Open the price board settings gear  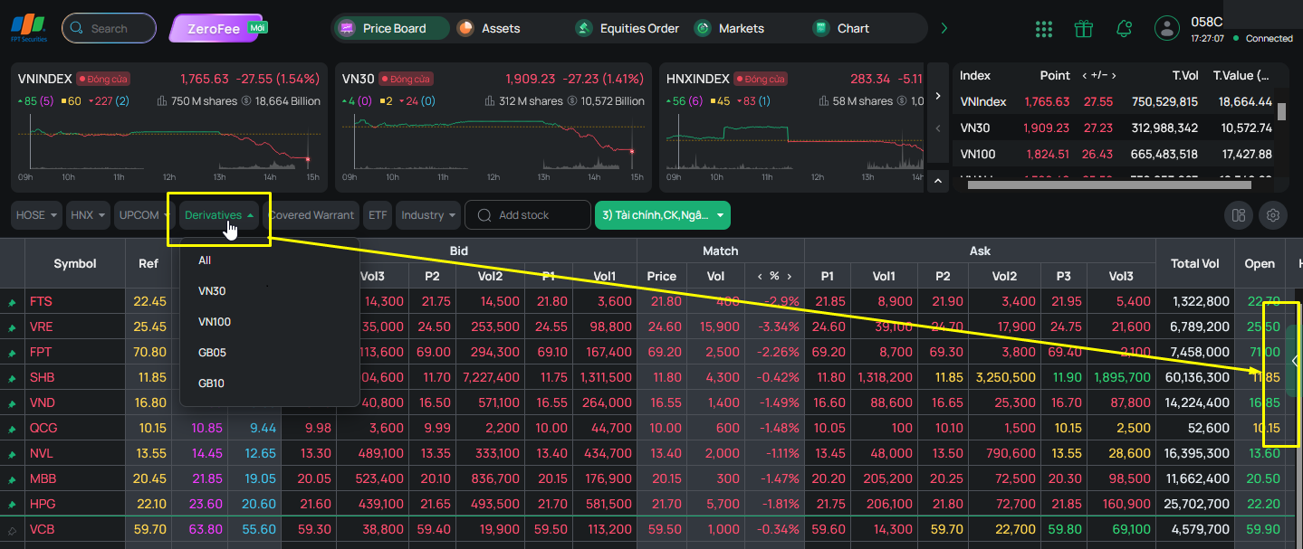tap(1273, 215)
